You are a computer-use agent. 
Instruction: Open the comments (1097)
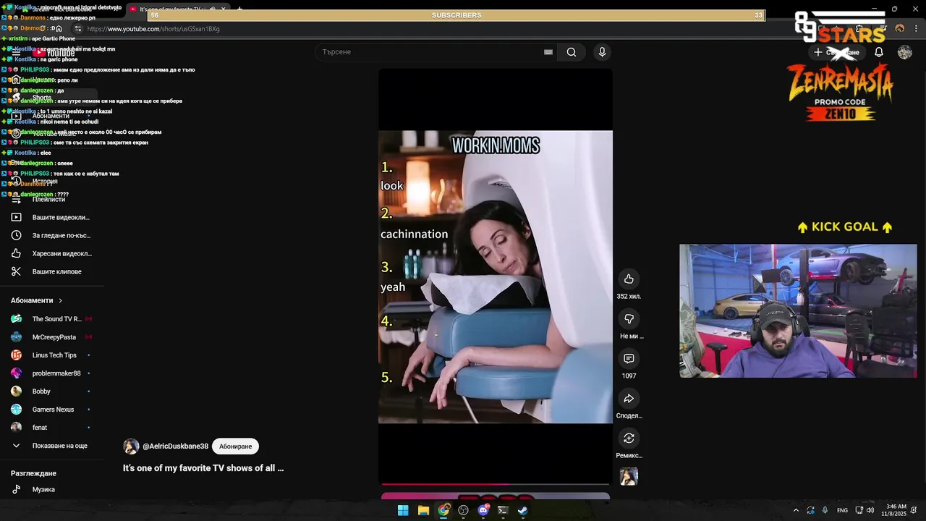(x=629, y=359)
